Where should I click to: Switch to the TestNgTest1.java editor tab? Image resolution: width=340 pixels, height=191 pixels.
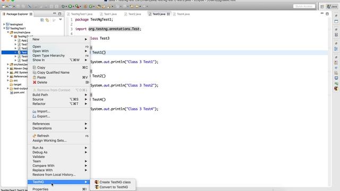(x=80, y=14)
